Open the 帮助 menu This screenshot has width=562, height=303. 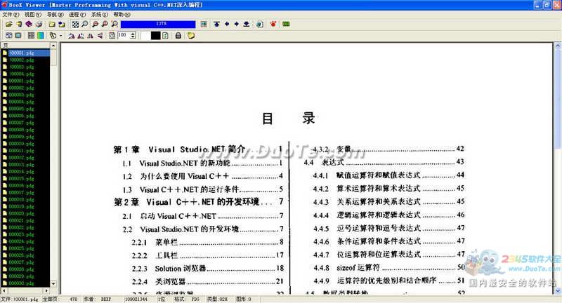(x=122, y=15)
